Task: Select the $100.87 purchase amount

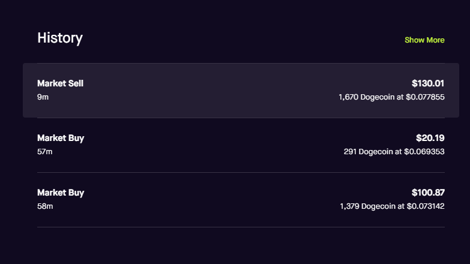Action: coord(428,193)
